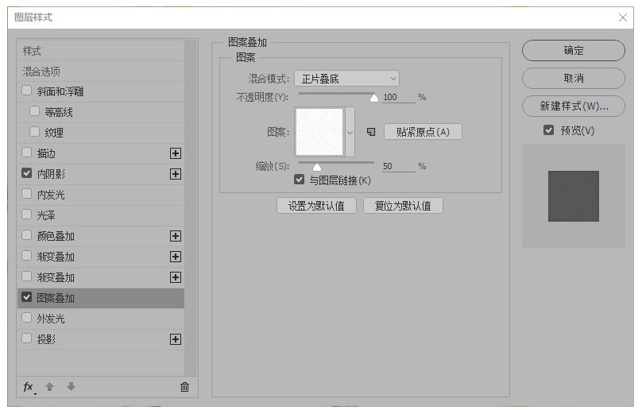Click the plus icon on the lower 渐变叠加 row
The image size is (642, 410).
tap(176, 277)
